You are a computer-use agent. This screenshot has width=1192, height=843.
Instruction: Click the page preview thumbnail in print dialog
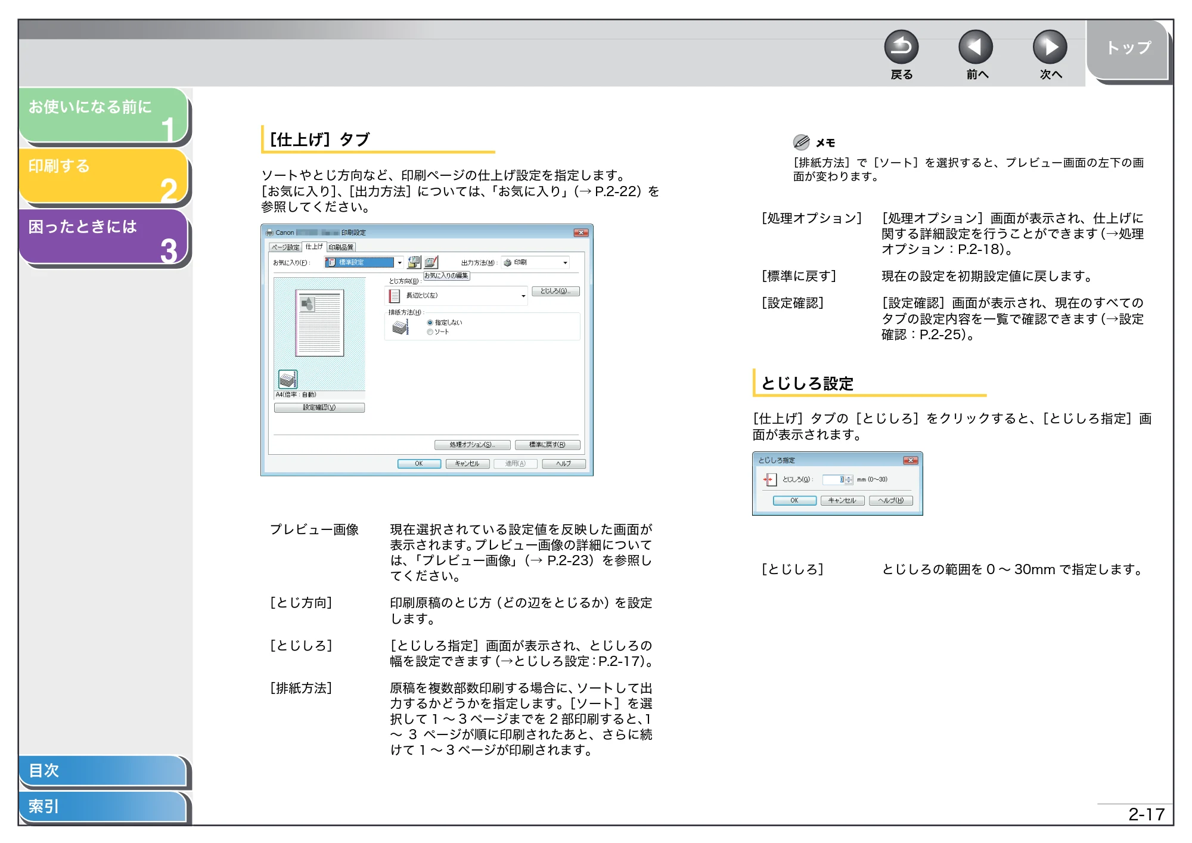pos(320,323)
